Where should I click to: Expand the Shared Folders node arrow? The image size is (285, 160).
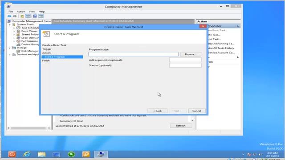click(14, 35)
